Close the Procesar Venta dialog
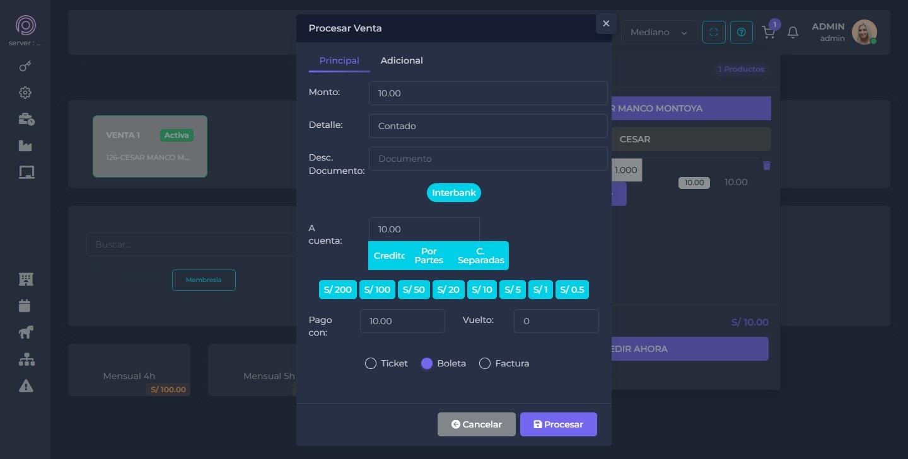 click(x=606, y=24)
